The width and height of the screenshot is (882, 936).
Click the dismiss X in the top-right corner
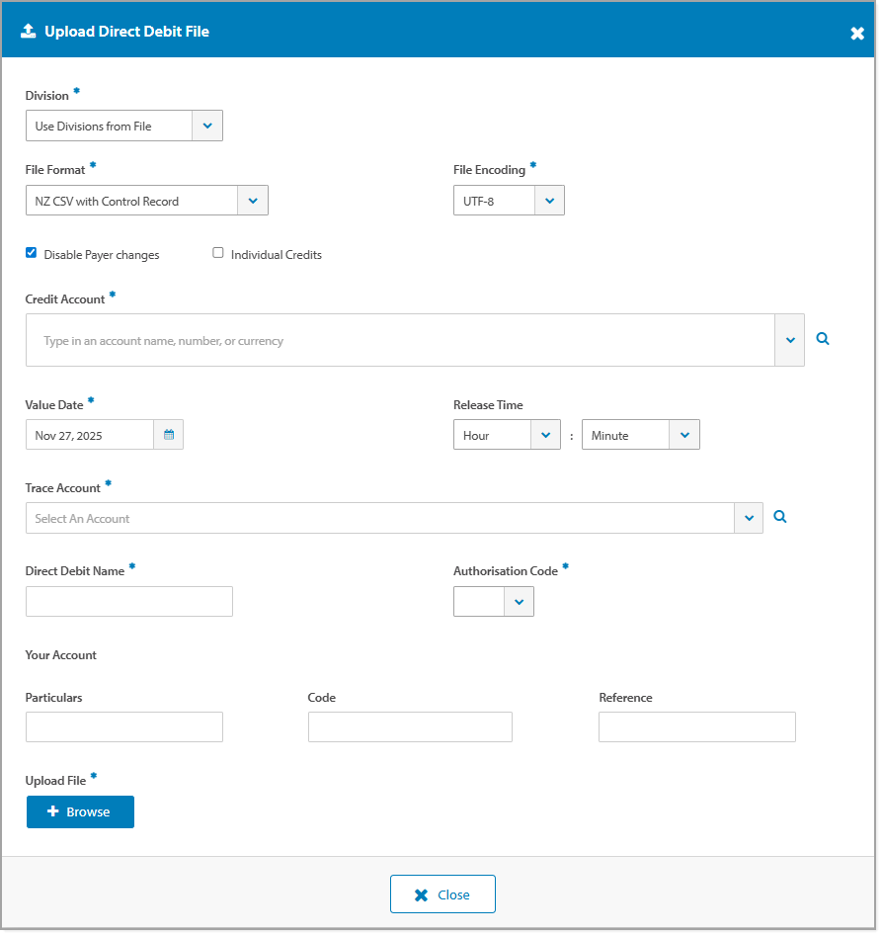coord(857,32)
